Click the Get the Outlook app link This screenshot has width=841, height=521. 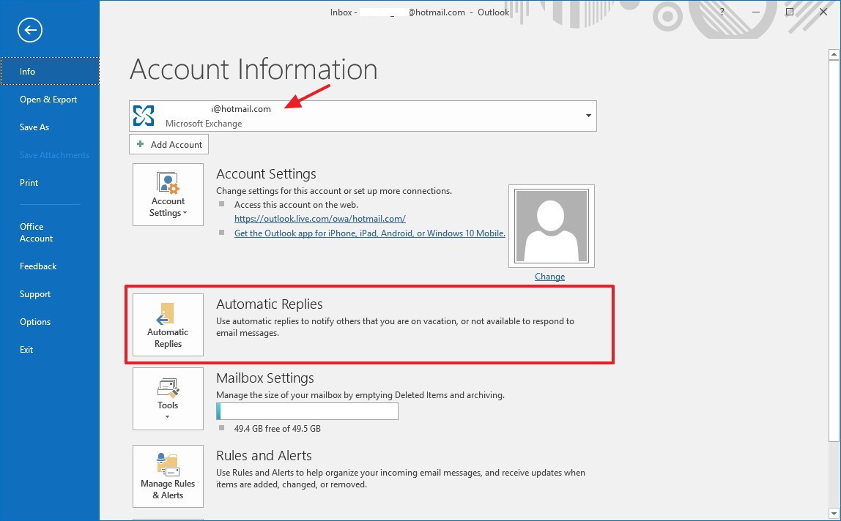pyautogui.click(x=369, y=233)
